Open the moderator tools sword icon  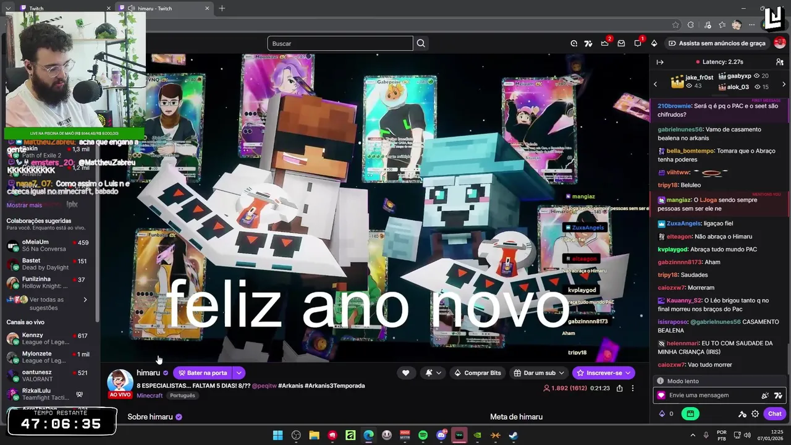pos(742,413)
